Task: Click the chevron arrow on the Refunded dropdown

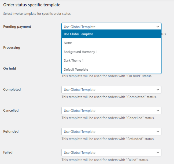Action: click(157, 132)
